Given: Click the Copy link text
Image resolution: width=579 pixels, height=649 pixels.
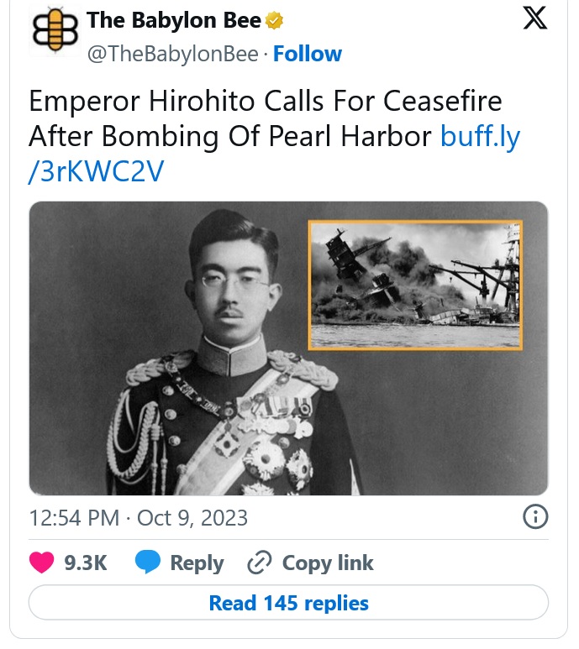Looking at the screenshot, I should (328, 563).
